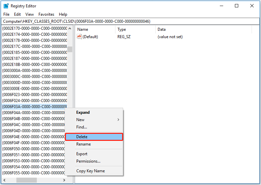Choose Delete in the context menu
261x185 pixels.
tap(94, 137)
